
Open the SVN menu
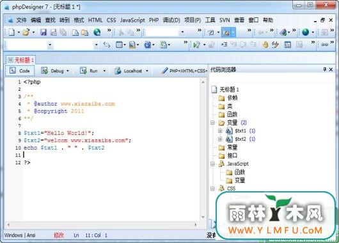[225, 20]
